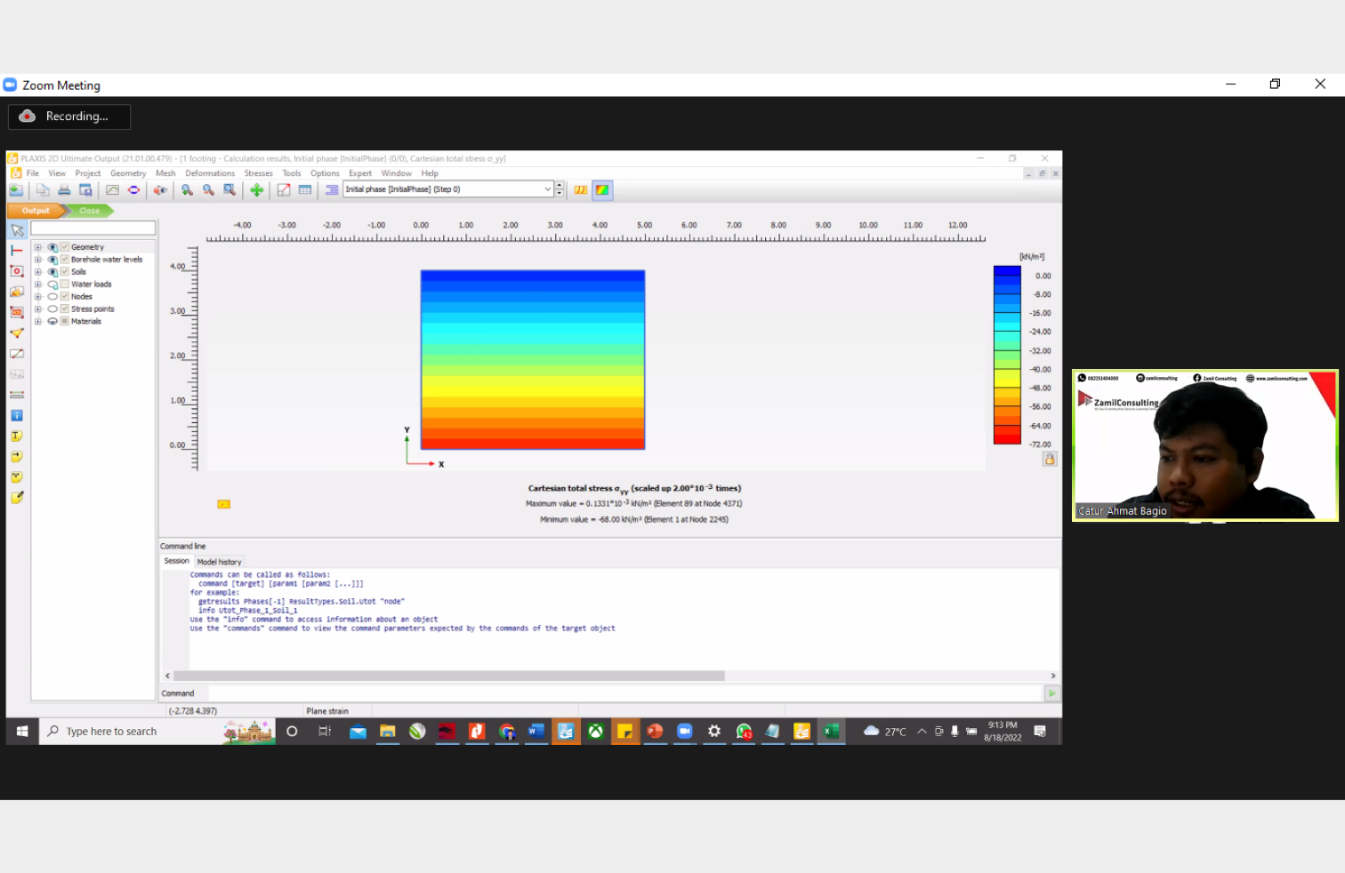Click the green pan arrows tool
The image size is (1345, 873).
256,190
